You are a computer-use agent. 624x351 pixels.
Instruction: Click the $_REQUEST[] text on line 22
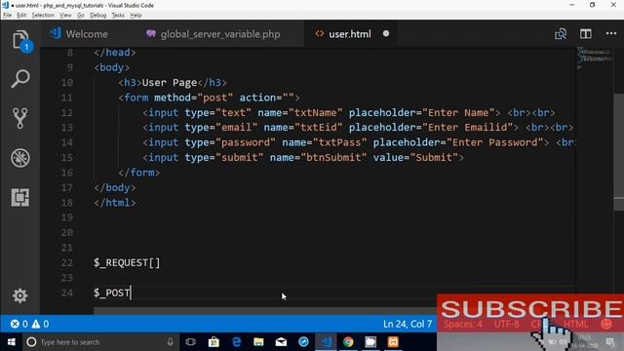pyautogui.click(x=127, y=262)
